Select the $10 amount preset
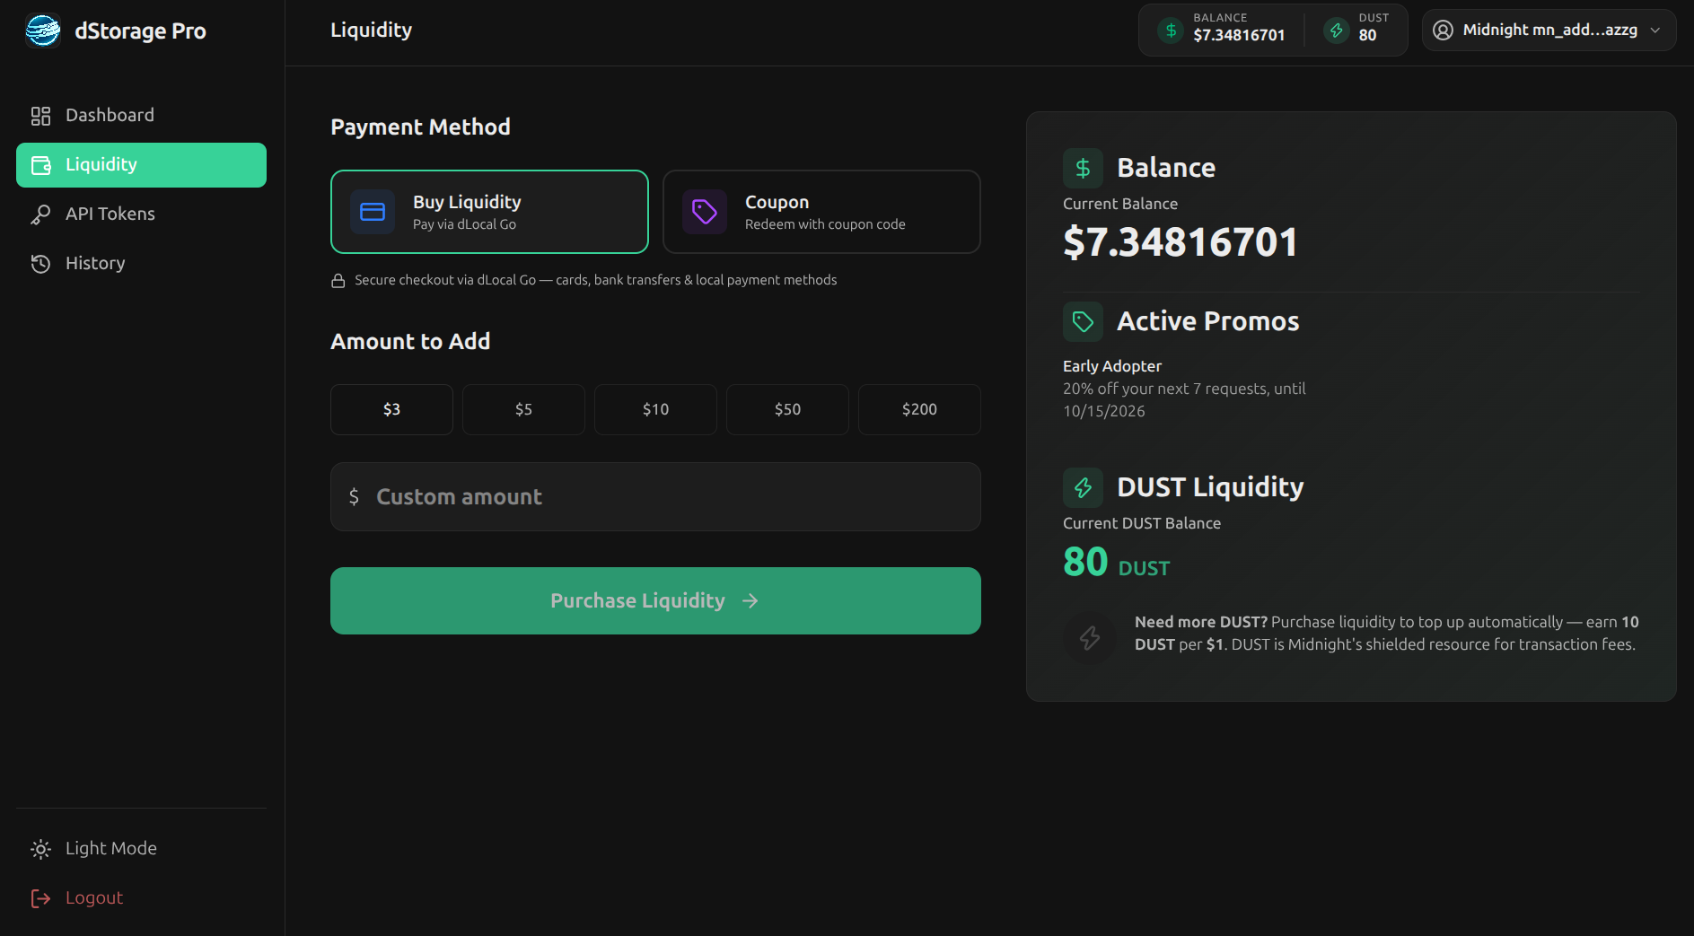1694x936 pixels. (x=655, y=410)
